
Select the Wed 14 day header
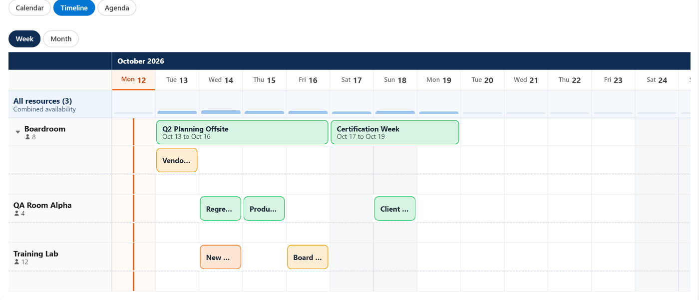coord(221,80)
